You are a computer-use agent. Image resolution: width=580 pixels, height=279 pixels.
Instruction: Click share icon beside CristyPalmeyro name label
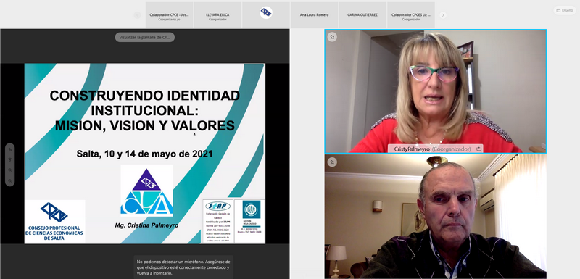(479, 149)
